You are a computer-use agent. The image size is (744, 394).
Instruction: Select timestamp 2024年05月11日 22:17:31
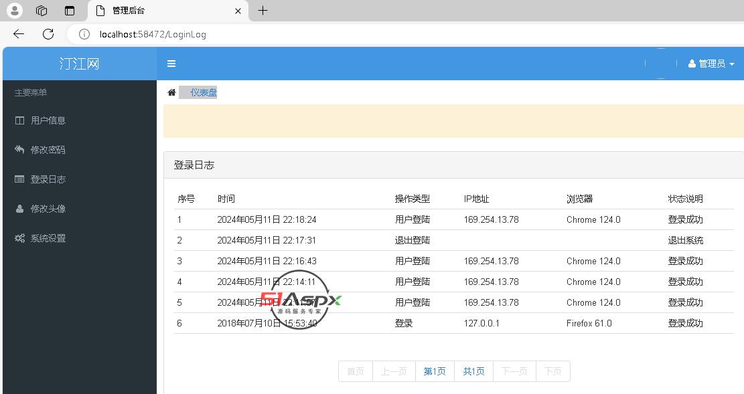tap(267, 240)
